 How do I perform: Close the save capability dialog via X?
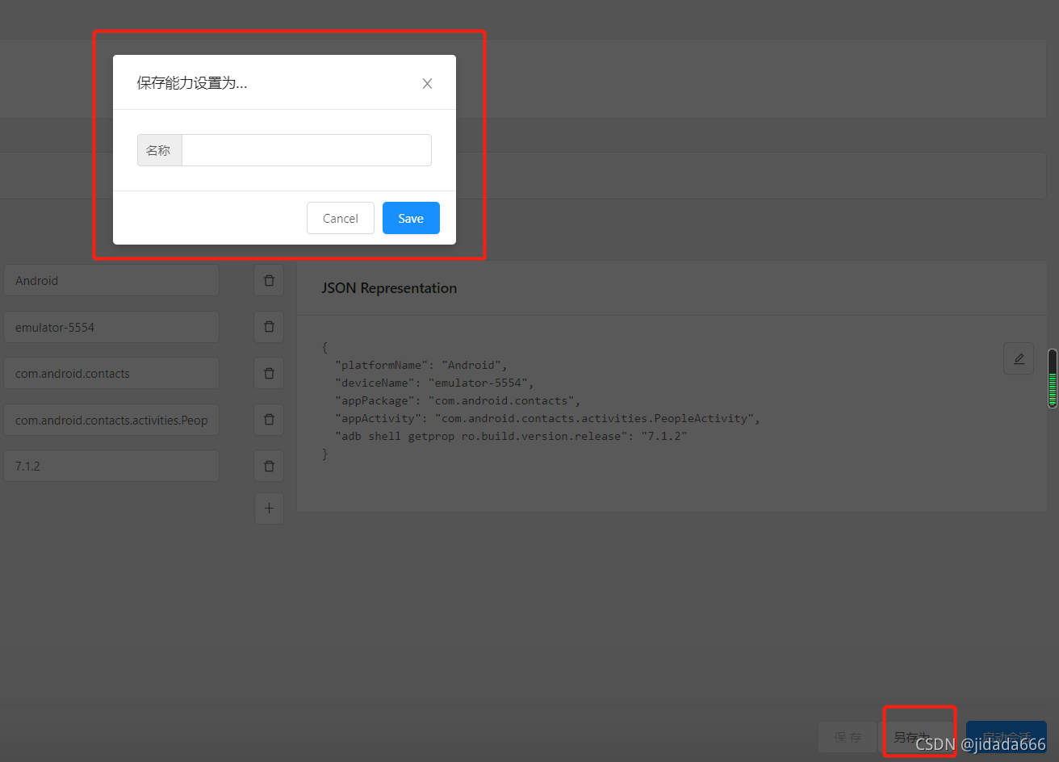(x=428, y=83)
